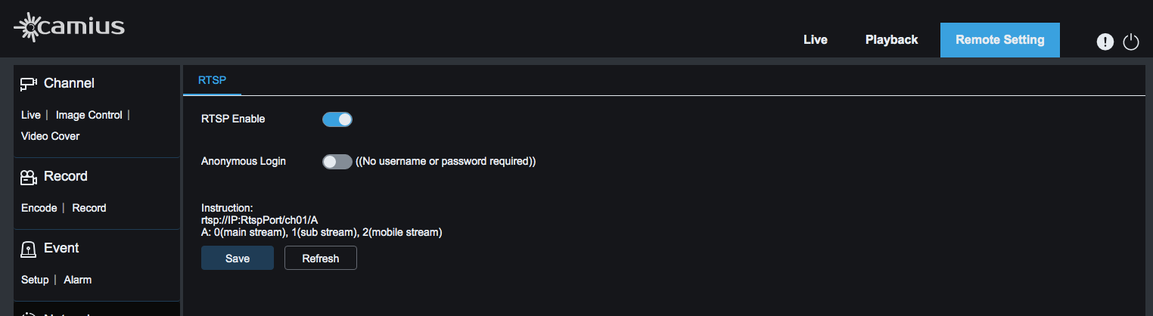Disable the RTSP Enable toggle
Screen dimensions: 1153x316
click(337, 119)
